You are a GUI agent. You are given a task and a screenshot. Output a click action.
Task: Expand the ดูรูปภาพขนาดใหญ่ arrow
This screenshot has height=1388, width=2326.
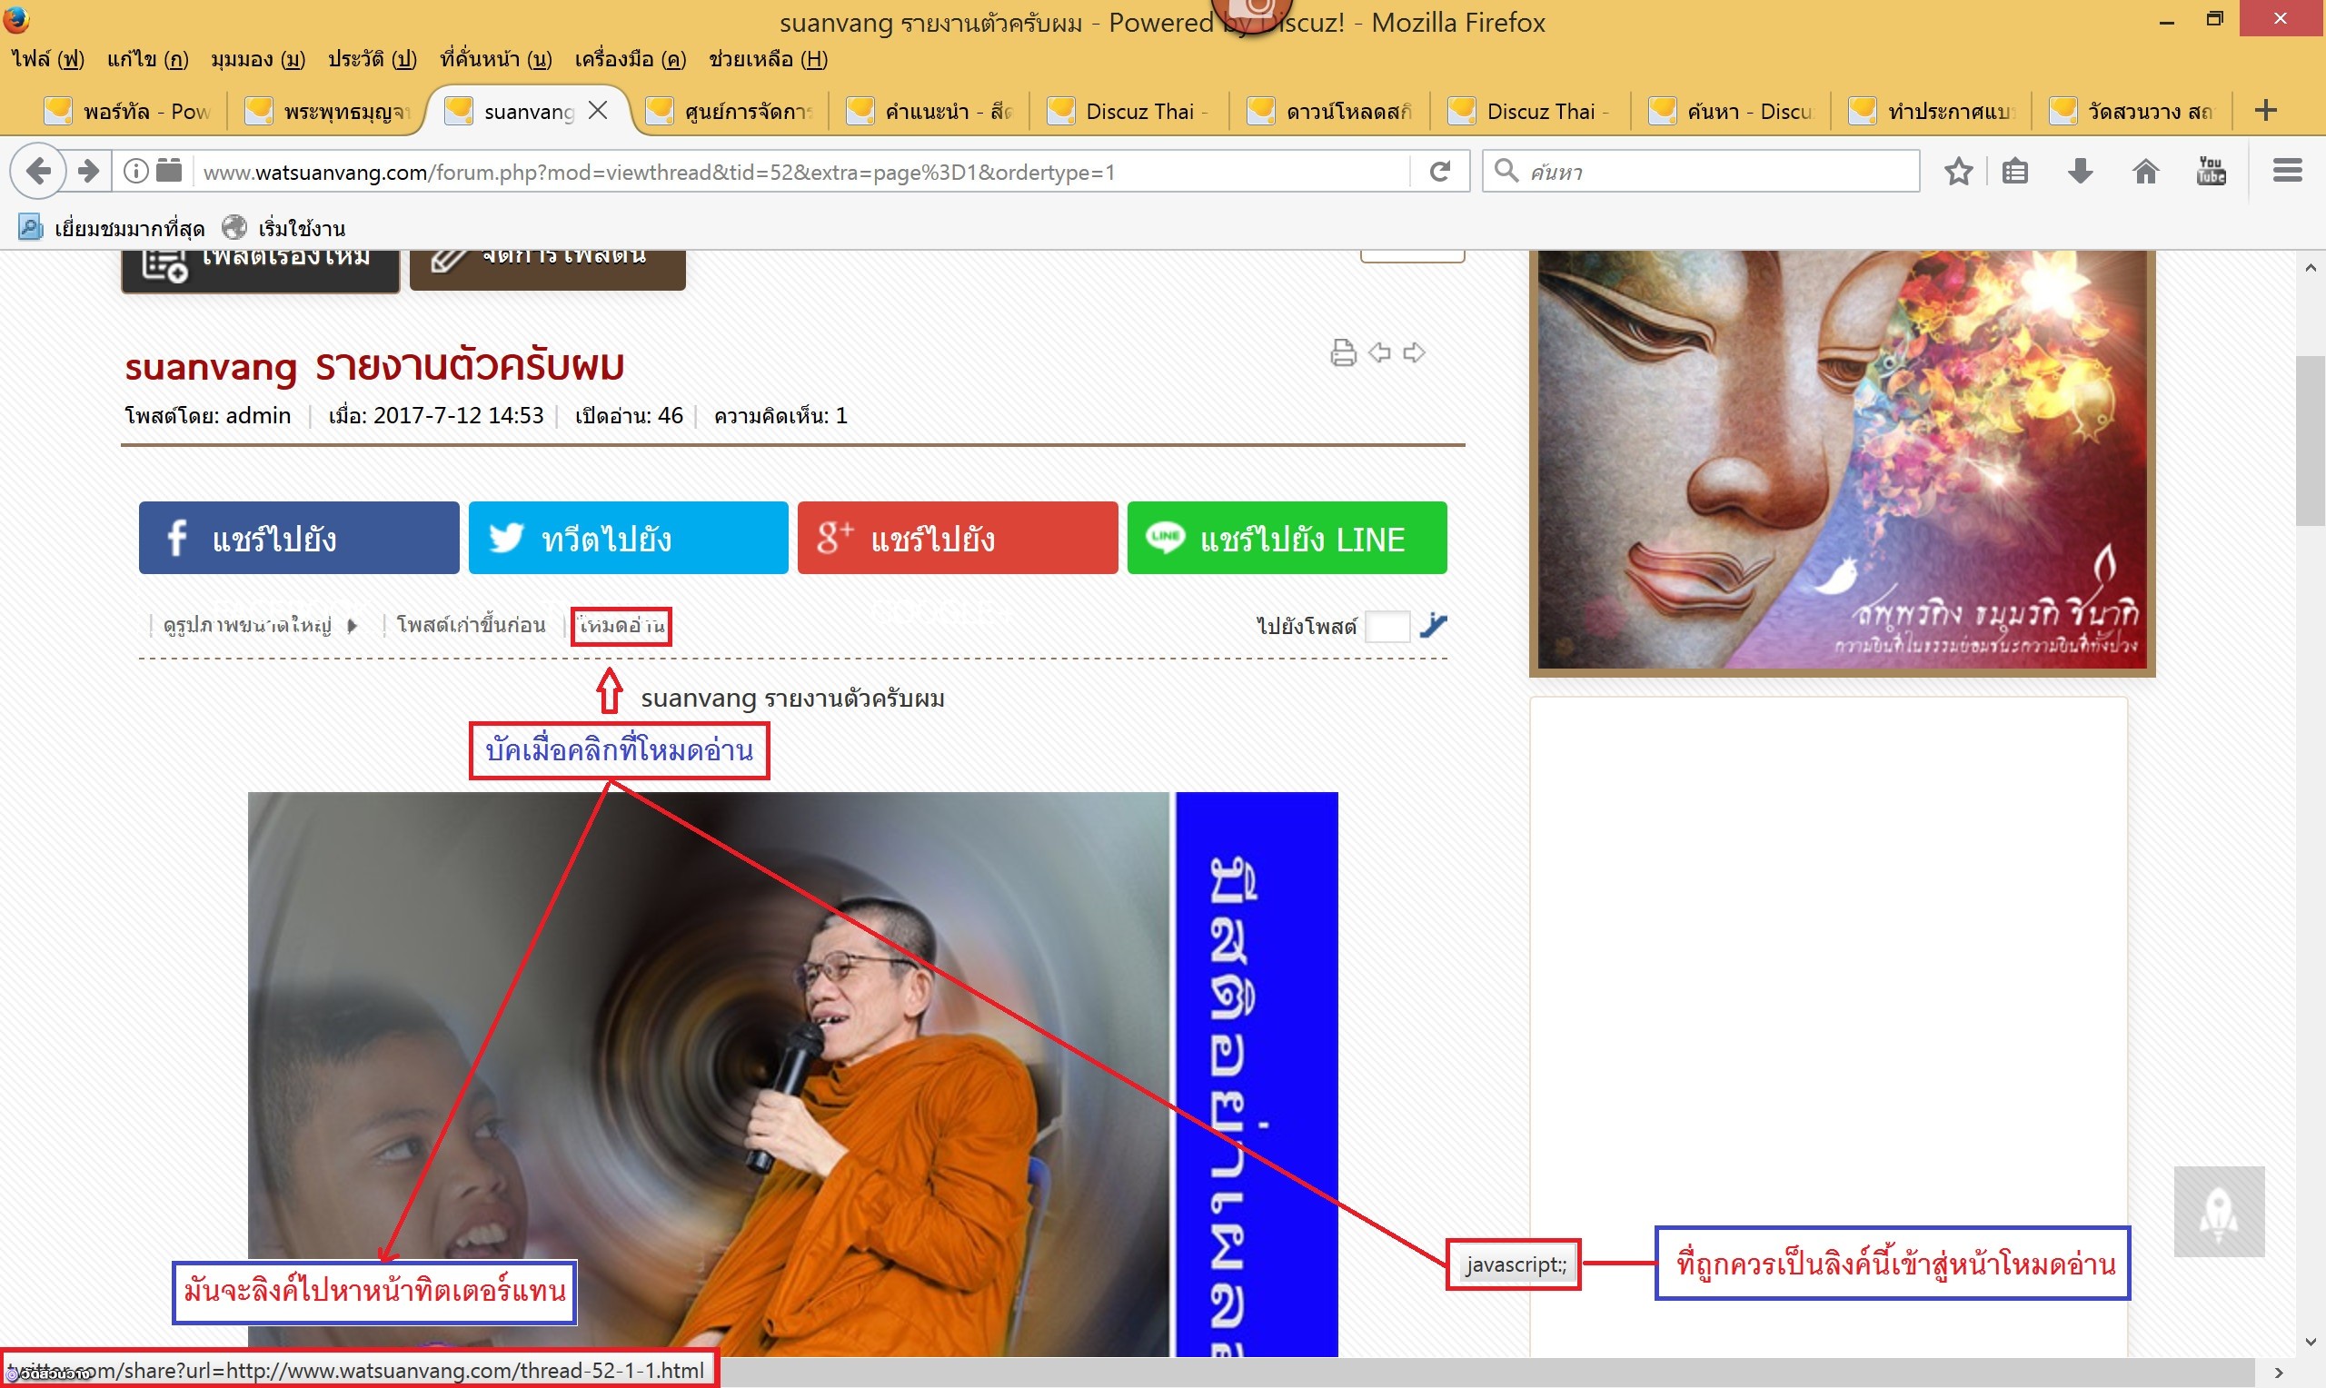pyautogui.click(x=352, y=626)
